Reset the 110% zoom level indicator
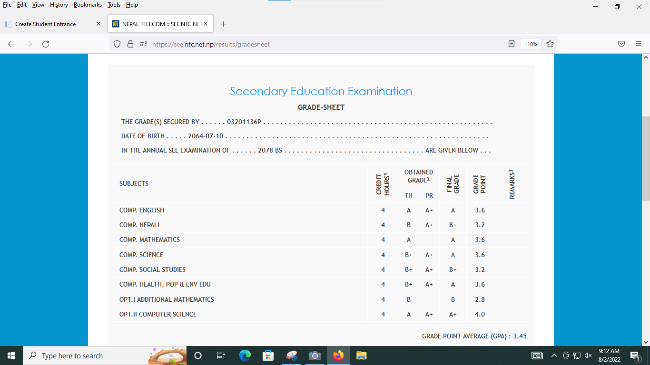Image resolution: width=650 pixels, height=365 pixels. tap(531, 44)
